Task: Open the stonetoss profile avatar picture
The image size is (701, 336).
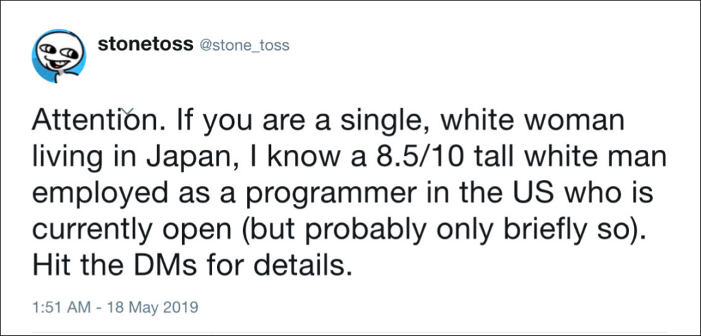Action: point(59,56)
